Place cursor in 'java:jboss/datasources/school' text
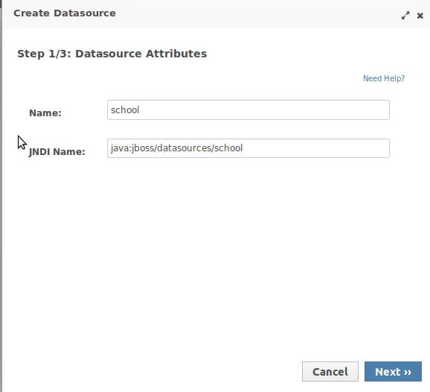 pos(176,148)
